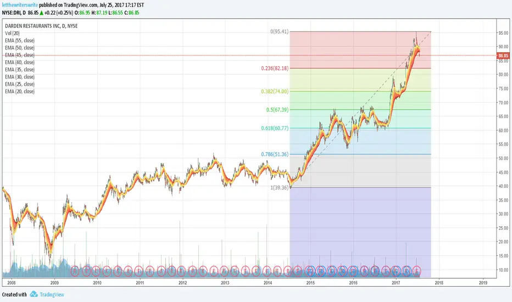Screen dimensions: 512x302
Task: Click the red 86.85 current price tag
Action: click(503, 55)
